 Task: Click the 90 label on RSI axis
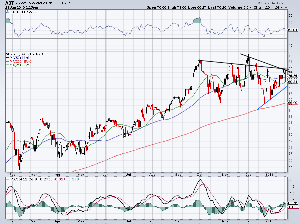click(x=290, y=16)
